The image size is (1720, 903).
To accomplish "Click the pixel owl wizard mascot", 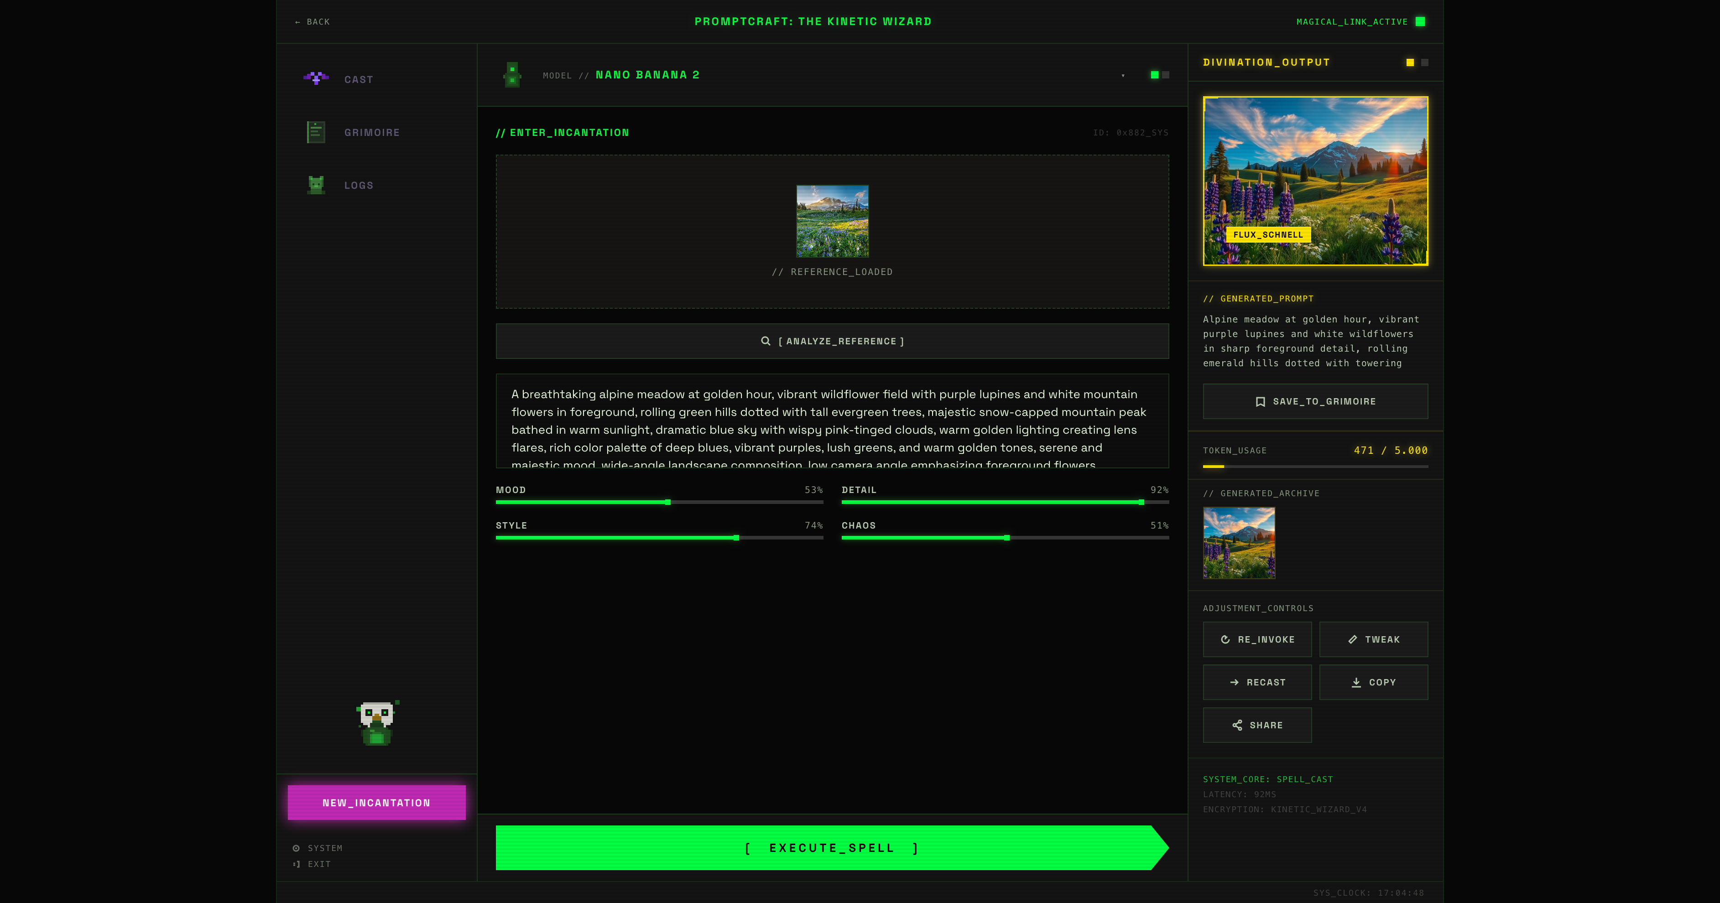I will tap(377, 723).
